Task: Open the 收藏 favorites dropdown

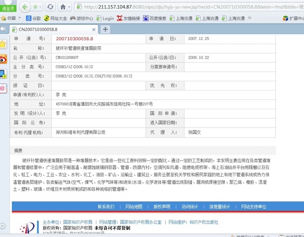Action: pos(10,18)
